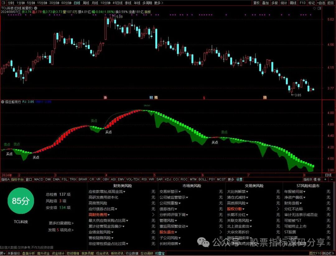This screenshot has height=256, width=336.
Task: Expand 年报被问询 dropdown
Action: tap(295, 192)
